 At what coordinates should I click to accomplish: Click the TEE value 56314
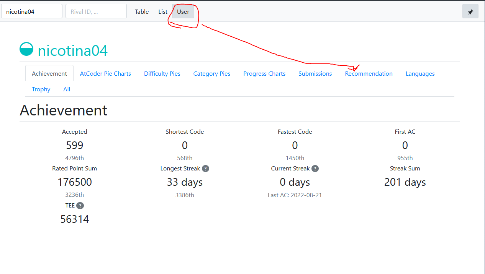(75, 219)
